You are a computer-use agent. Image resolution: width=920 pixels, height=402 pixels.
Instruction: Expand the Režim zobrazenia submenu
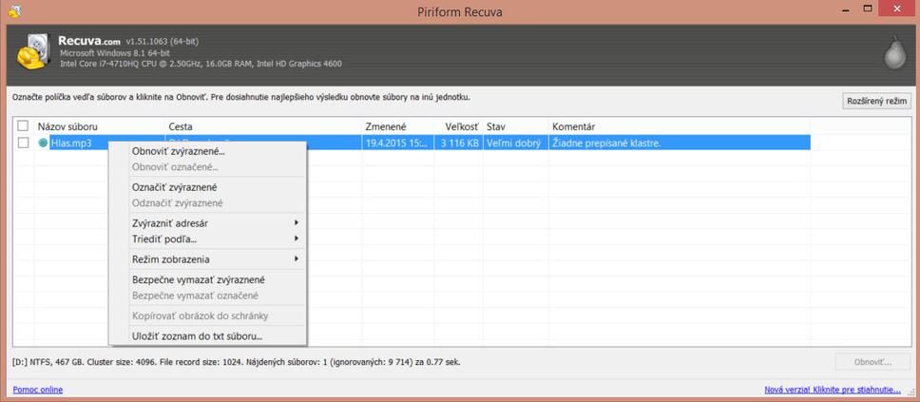[x=208, y=259]
